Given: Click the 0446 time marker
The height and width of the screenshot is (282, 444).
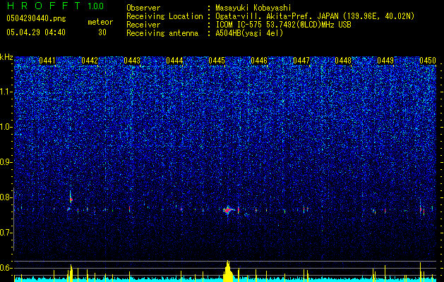Looking at the screenshot, I should (259, 61).
